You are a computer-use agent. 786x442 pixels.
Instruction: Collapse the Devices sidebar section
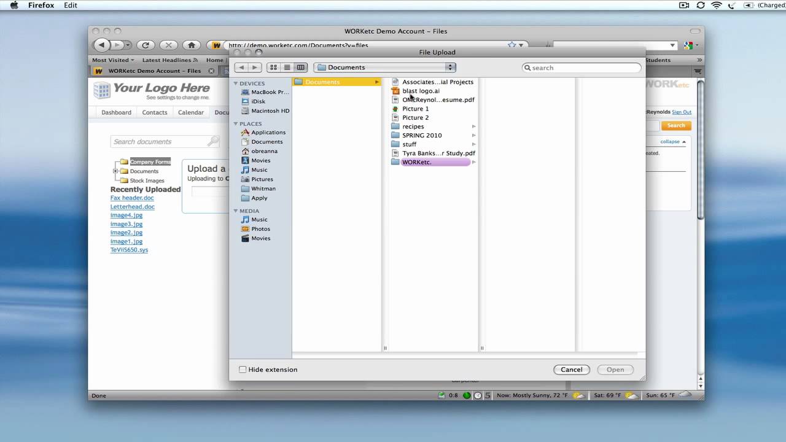(x=235, y=83)
